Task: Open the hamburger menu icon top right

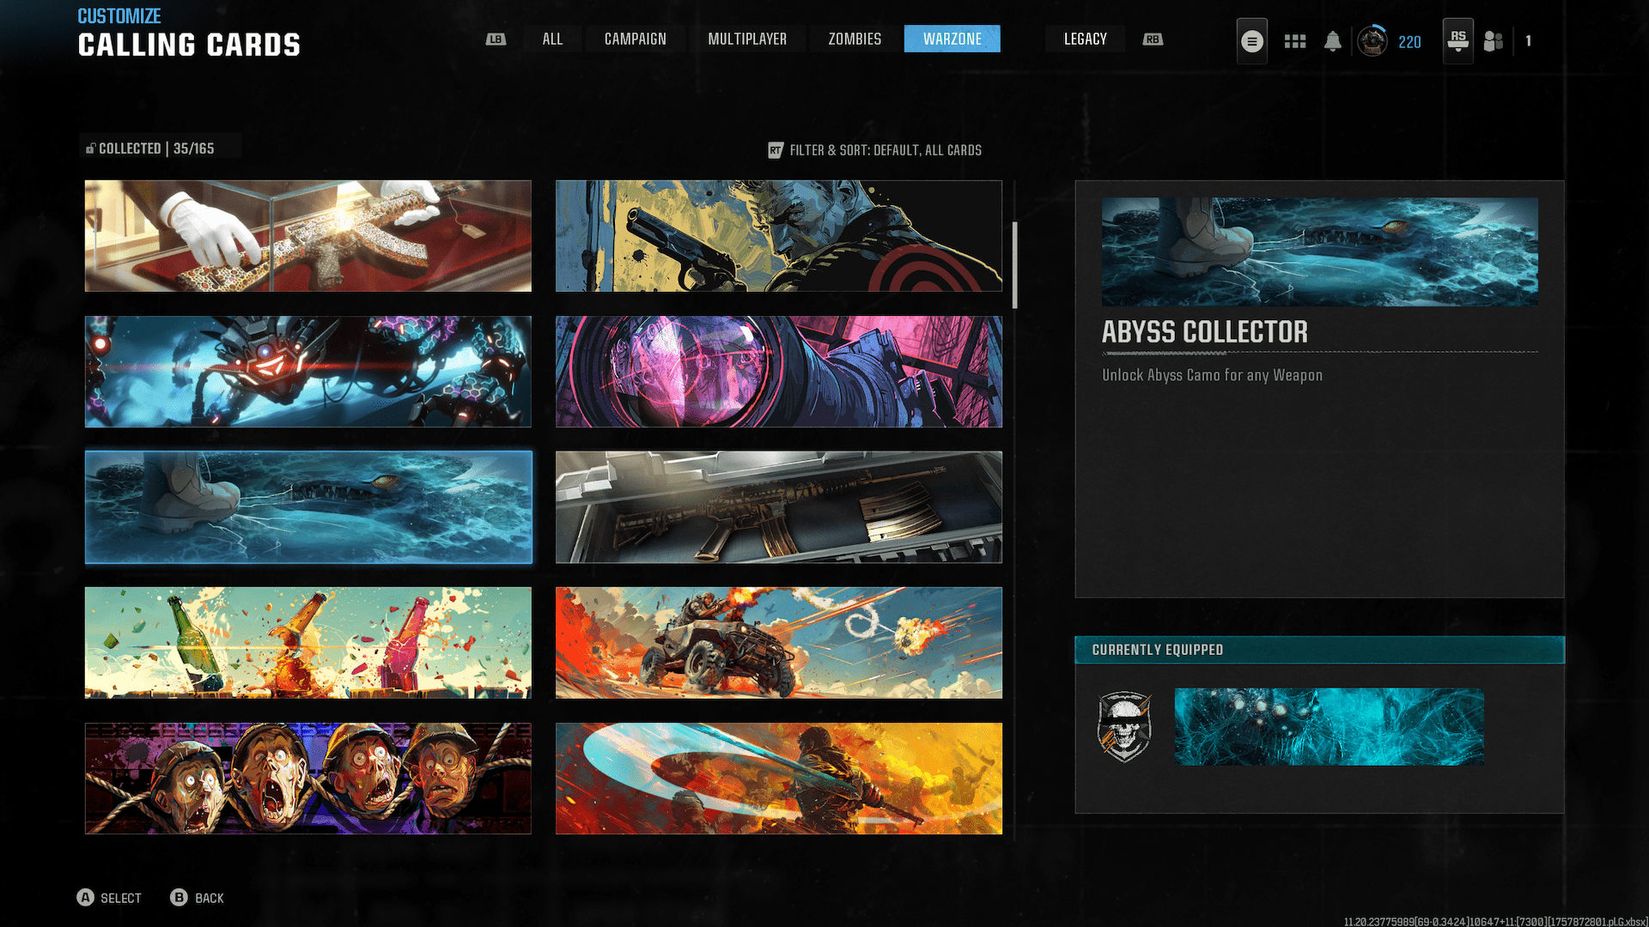Action: (x=1251, y=40)
